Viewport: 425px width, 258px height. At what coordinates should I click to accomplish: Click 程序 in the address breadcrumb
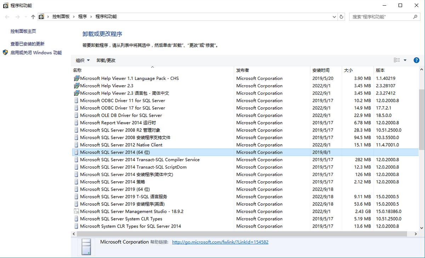click(83, 17)
